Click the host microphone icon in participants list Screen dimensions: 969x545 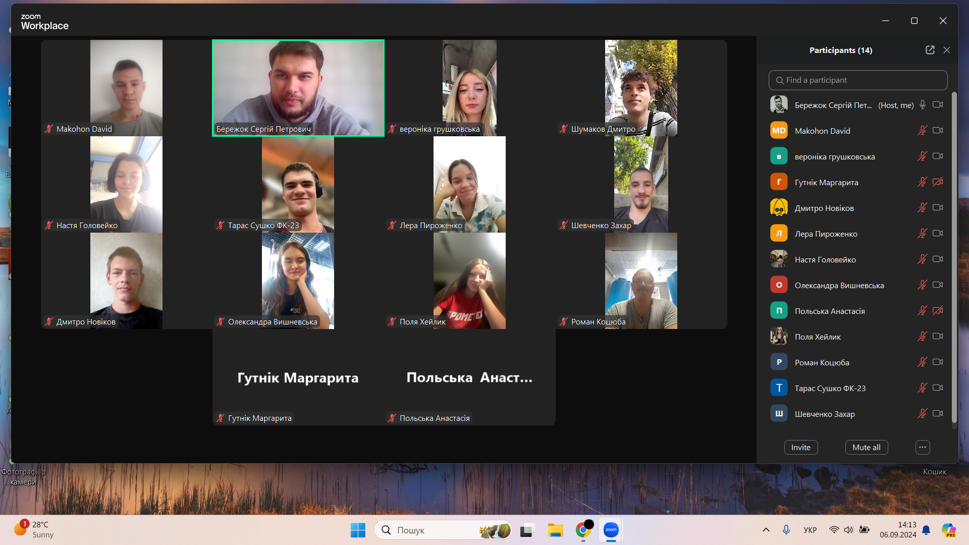pyautogui.click(x=923, y=104)
